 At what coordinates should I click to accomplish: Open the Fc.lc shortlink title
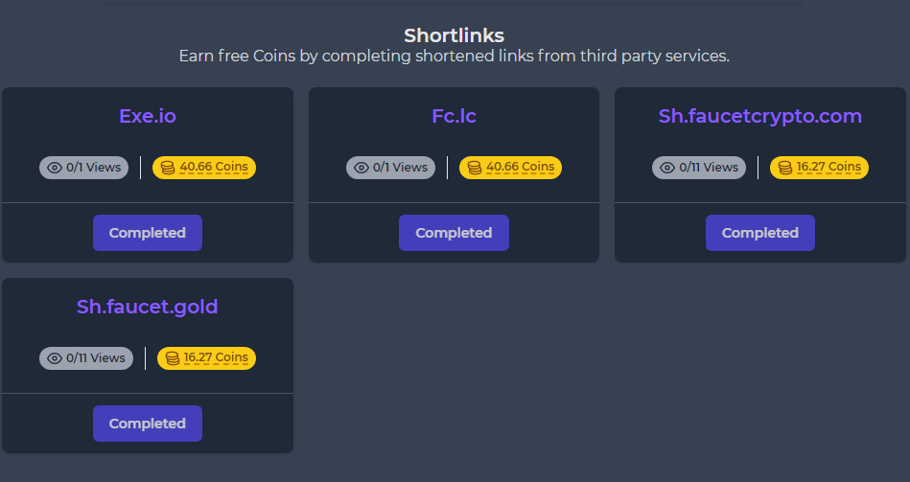pyautogui.click(x=454, y=116)
